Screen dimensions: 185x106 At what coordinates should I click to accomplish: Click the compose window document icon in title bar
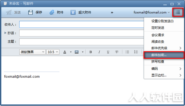tap(5, 3)
